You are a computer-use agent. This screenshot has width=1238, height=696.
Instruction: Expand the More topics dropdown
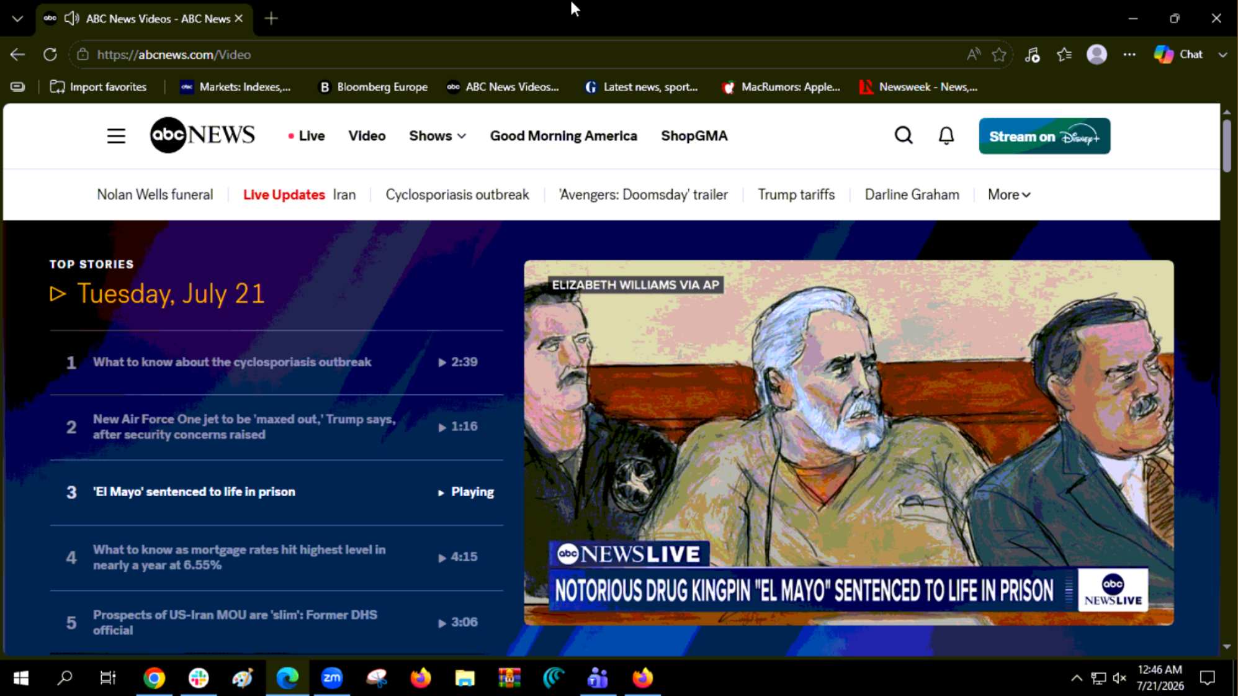click(1009, 195)
